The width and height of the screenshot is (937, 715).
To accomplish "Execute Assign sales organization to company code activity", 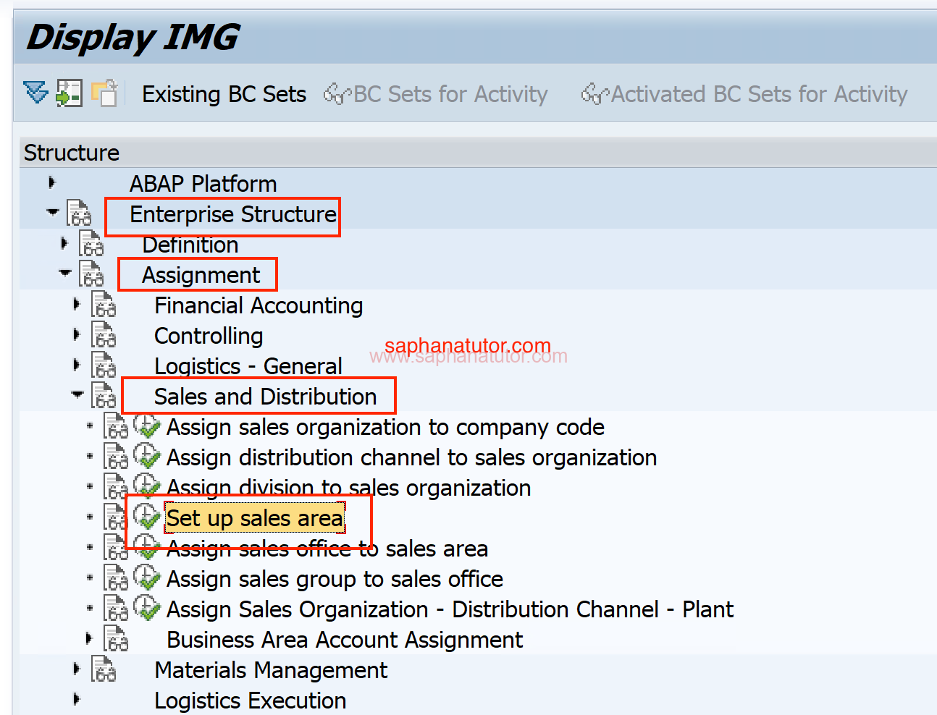I will (x=147, y=426).
